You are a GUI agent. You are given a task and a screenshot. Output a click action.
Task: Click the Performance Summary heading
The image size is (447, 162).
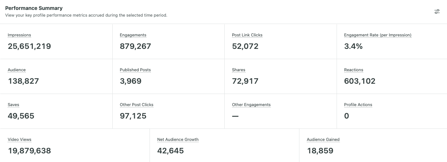(34, 8)
